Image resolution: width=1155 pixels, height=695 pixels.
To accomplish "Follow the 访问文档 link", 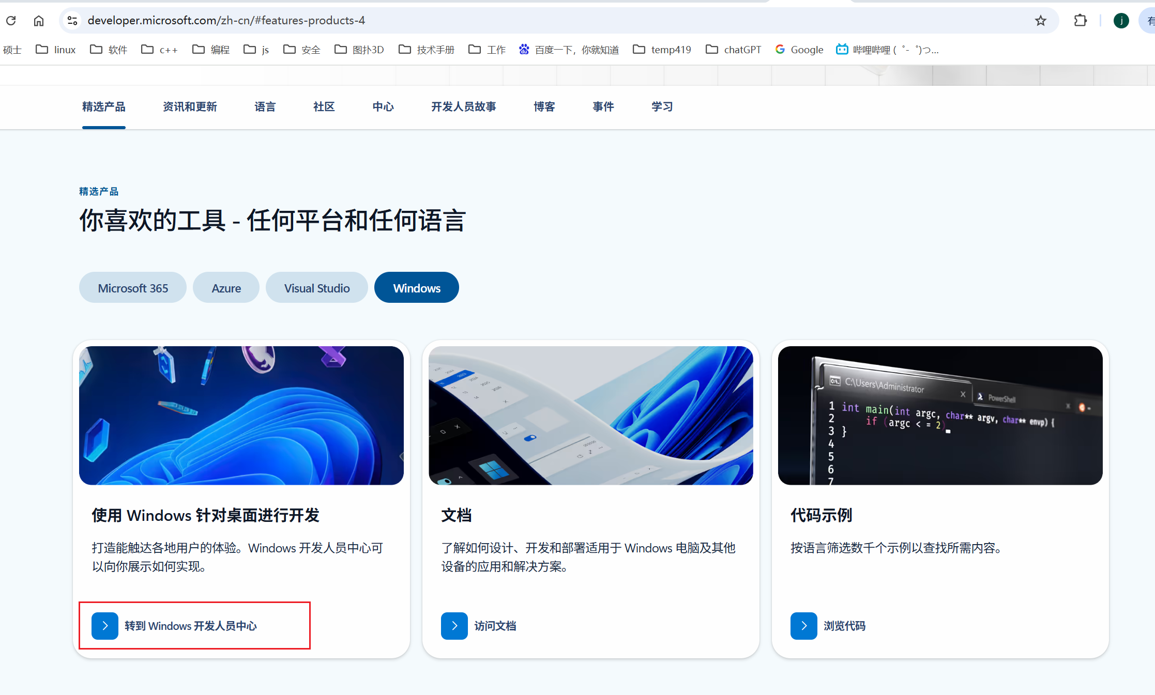I will point(495,626).
